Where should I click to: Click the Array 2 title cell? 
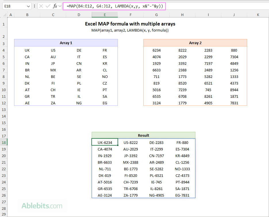coord(195,42)
